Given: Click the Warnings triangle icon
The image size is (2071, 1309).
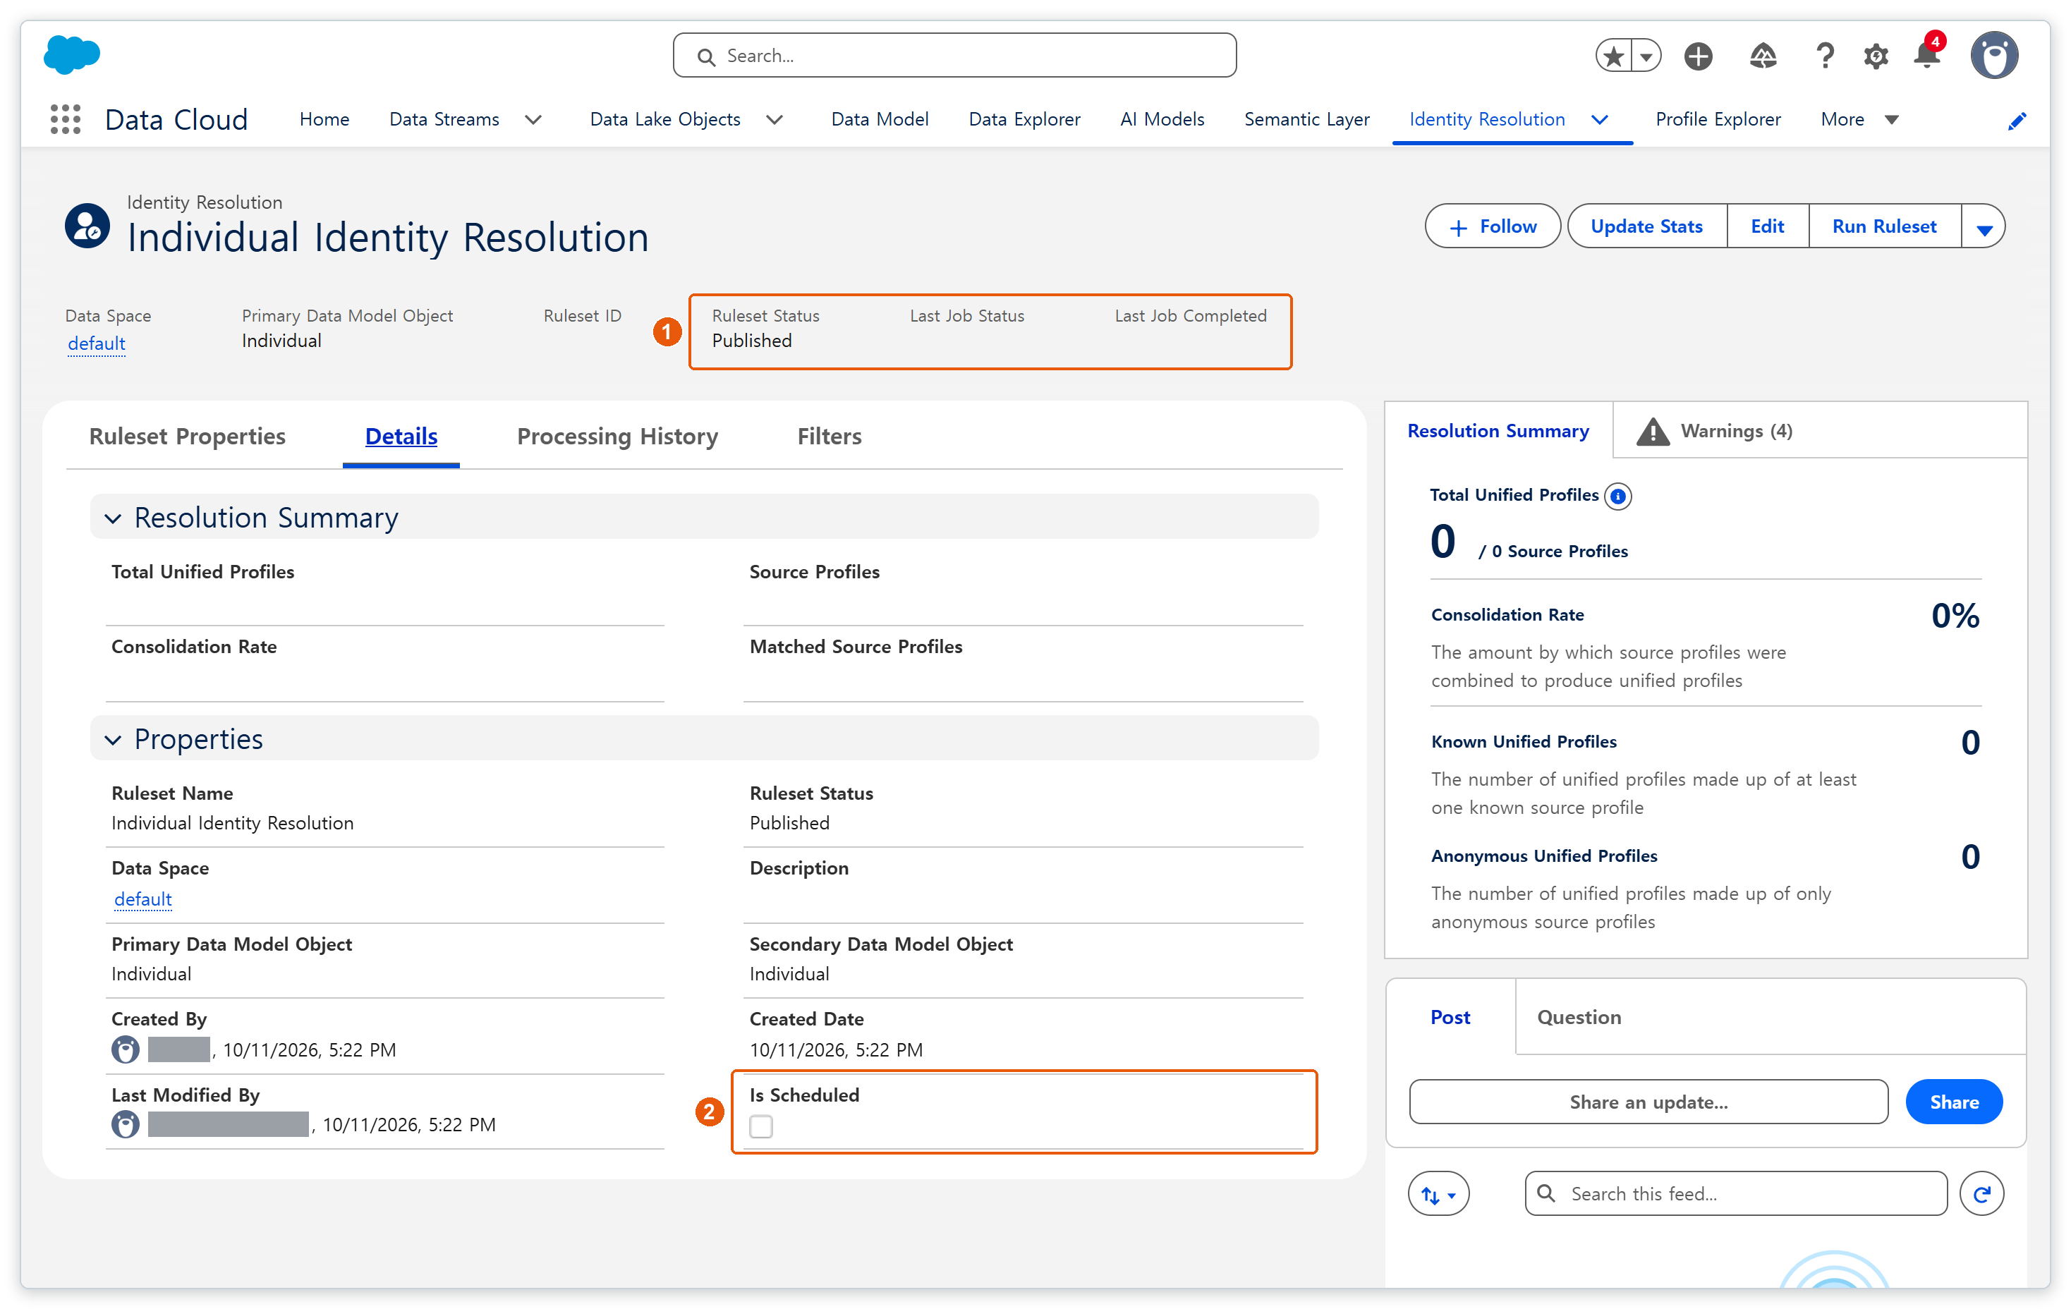Looking at the screenshot, I should tap(1651, 431).
